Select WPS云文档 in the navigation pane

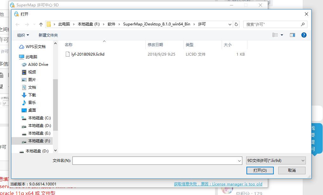(x=36, y=47)
